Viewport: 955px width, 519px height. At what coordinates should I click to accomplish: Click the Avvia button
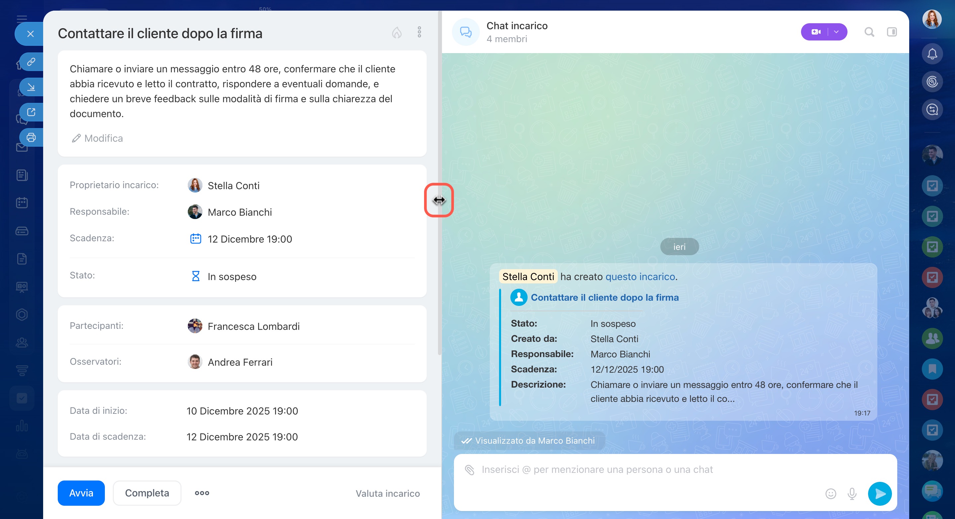81,493
